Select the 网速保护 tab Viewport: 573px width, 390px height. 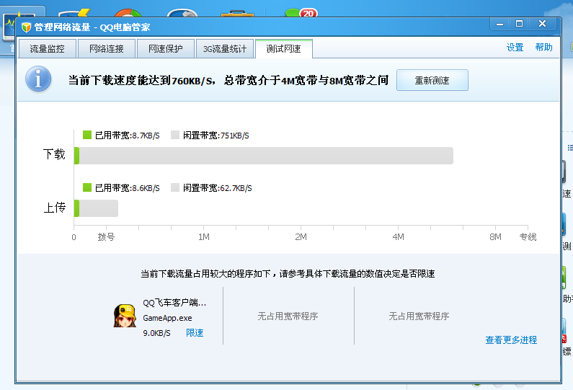click(166, 48)
